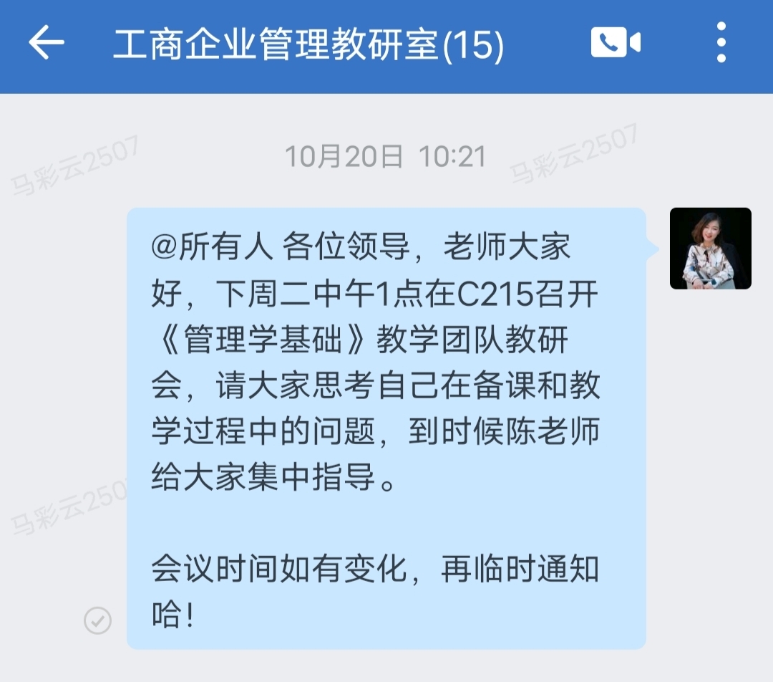This screenshot has height=682, width=773.
Task: Select the announcement message bubble
Action: pyautogui.click(x=386, y=428)
